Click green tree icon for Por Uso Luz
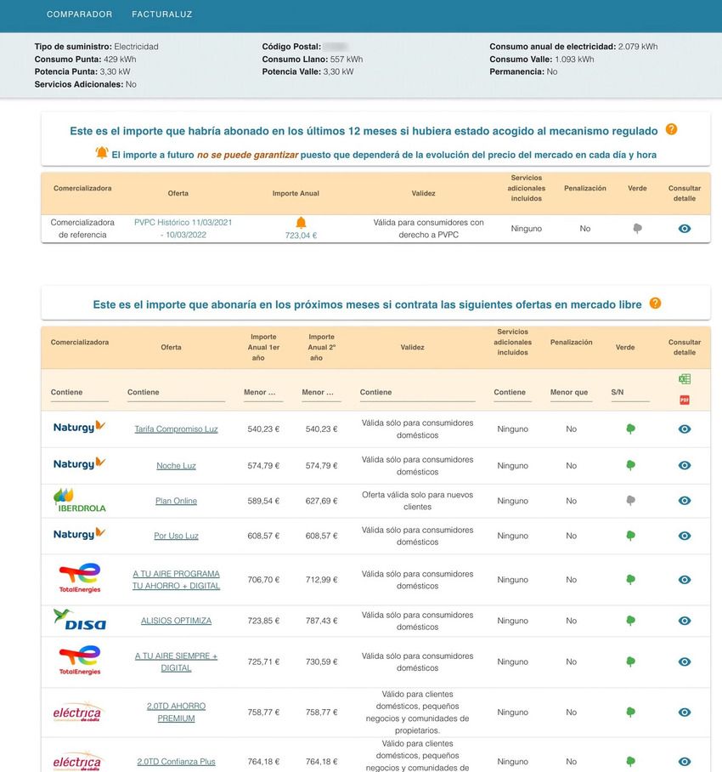 click(x=630, y=536)
